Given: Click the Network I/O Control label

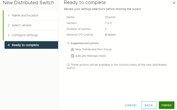Looking at the screenshot, I should coord(80,35).
